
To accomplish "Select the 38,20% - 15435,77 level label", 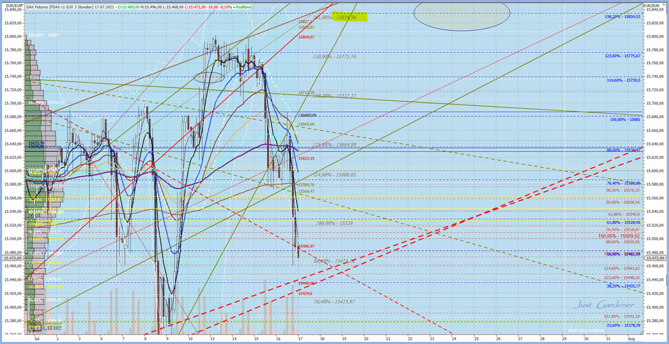I will [623, 286].
